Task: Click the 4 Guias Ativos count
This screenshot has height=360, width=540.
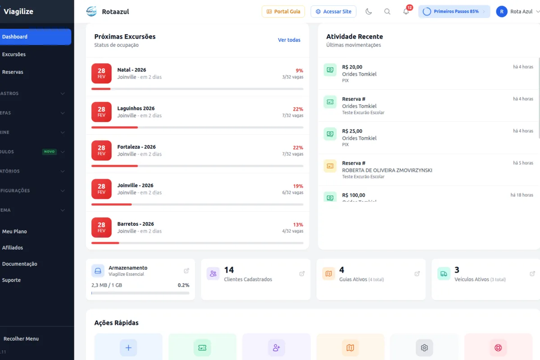Action: pyautogui.click(x=342, y=270)
